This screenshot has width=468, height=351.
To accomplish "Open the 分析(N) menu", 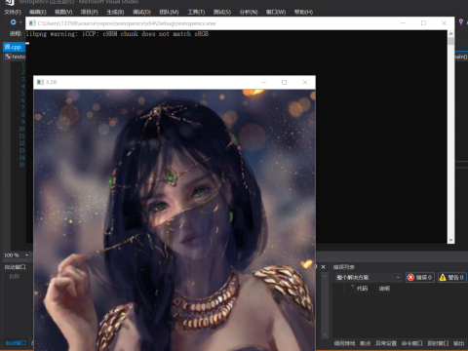I will (249, 12).
